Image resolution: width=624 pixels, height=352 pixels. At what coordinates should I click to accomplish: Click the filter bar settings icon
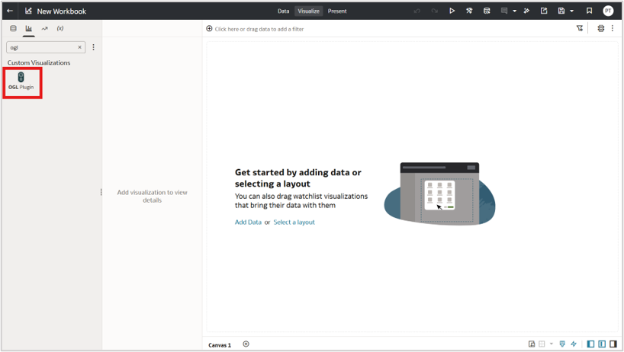(601, 29)
